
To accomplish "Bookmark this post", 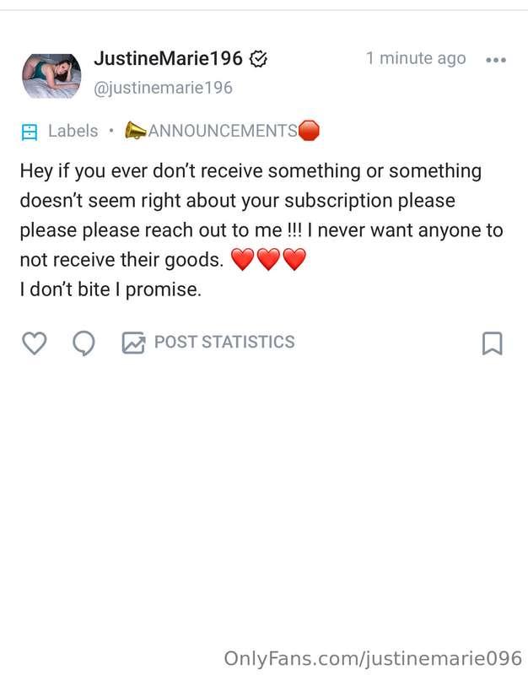I will [492, 343].
